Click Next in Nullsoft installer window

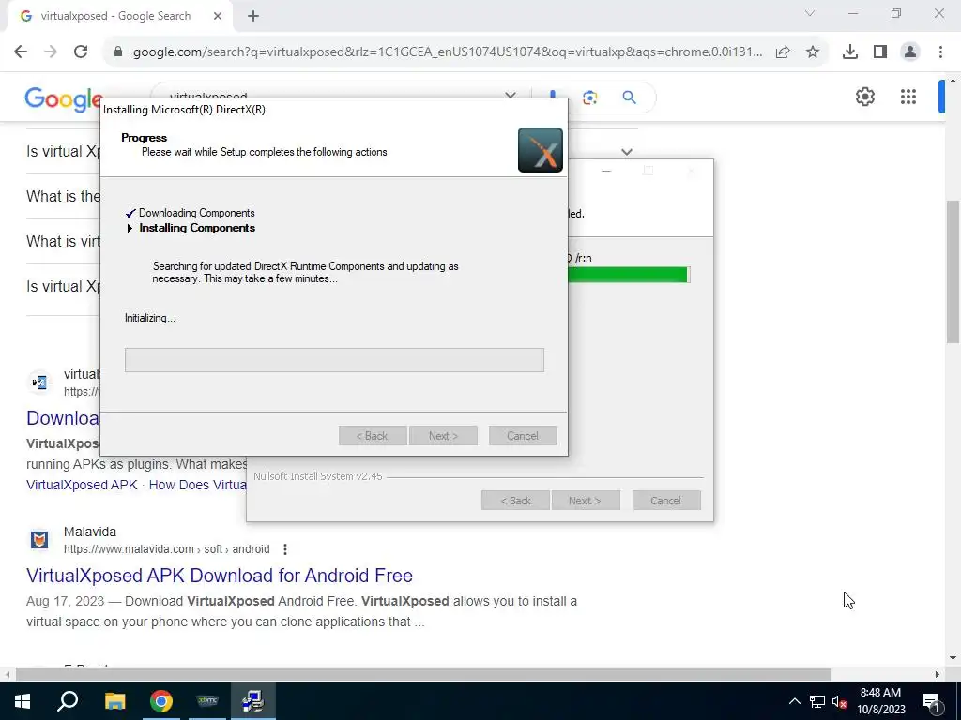pos(586,501)
